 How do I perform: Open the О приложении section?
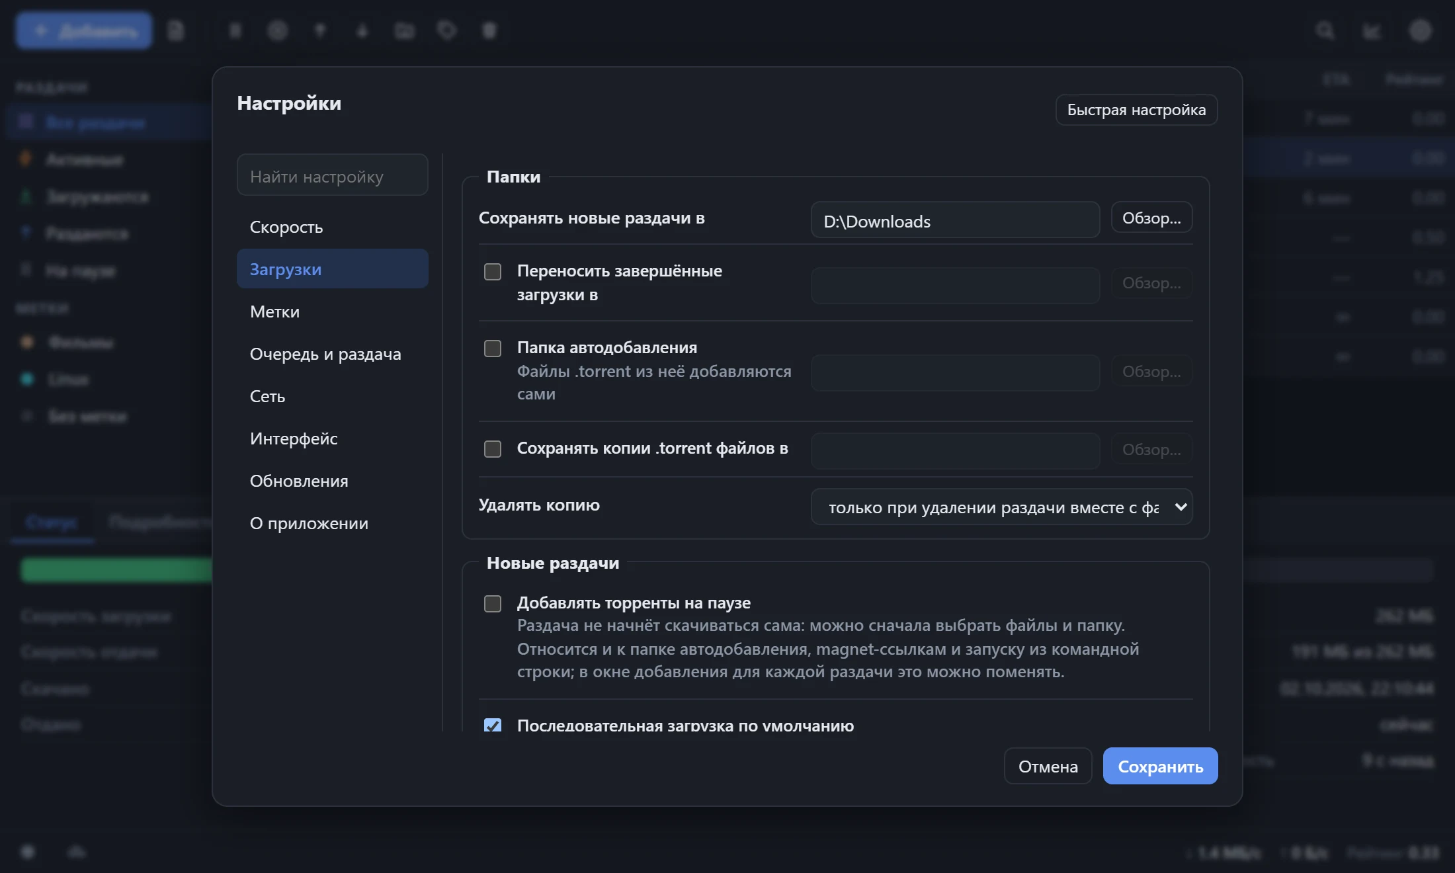[332, 523]
